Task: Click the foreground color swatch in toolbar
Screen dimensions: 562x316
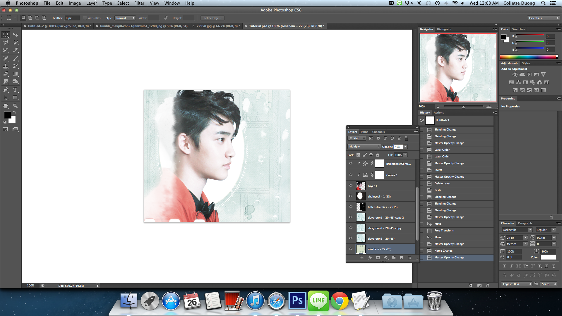Action: (7, 115)
